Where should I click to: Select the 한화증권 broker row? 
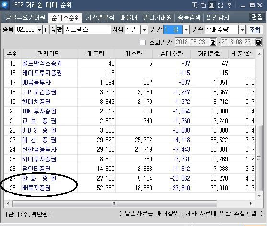pyautogui.click(x=129, y=178)
